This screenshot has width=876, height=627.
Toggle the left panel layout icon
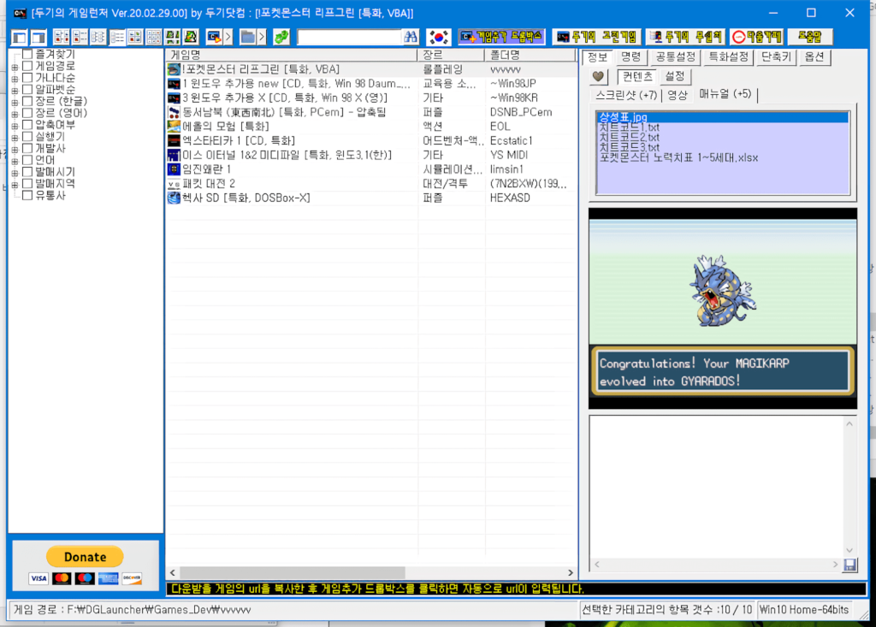click(20, 38)
